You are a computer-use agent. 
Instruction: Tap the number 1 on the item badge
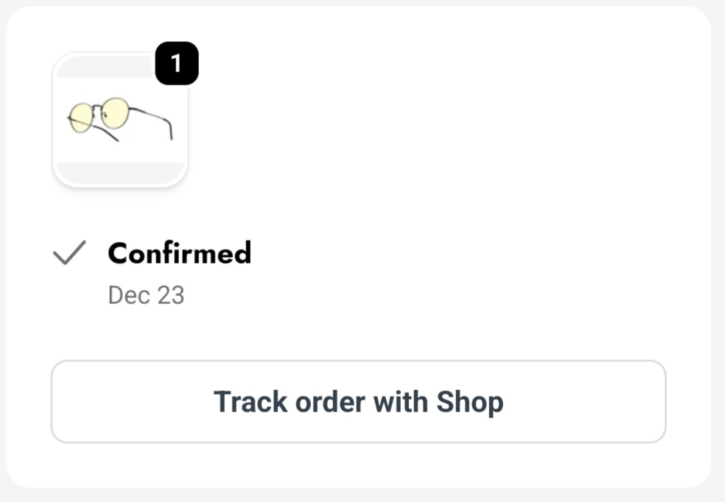click(177, 64)
